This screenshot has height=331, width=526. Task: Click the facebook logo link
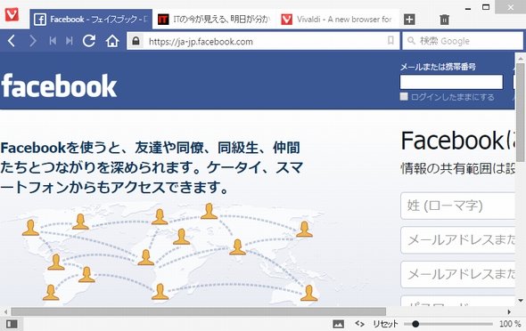pyautogui.click(x=59, y=85)
